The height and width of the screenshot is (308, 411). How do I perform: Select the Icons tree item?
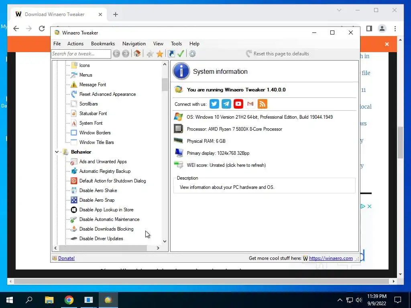click(x=84, y=65)
